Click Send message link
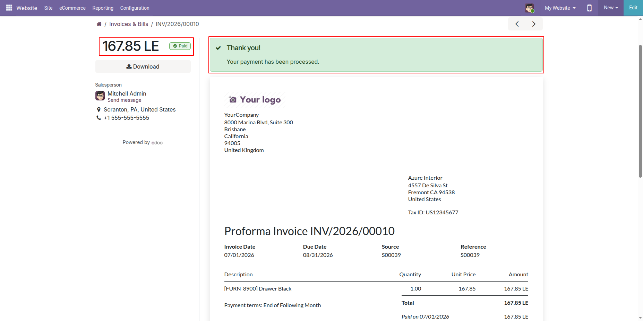The width and height of the screenshot is (643, 321). [125, 100]
